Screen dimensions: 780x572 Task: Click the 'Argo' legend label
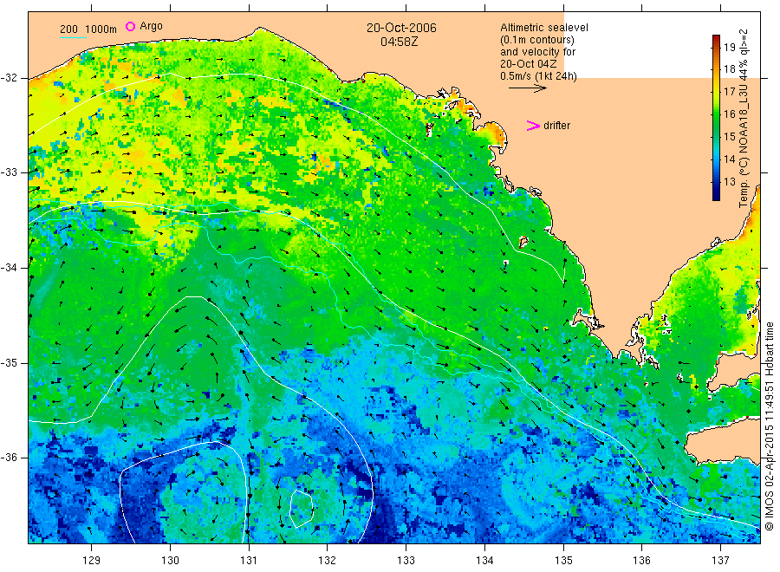(151, 26)
